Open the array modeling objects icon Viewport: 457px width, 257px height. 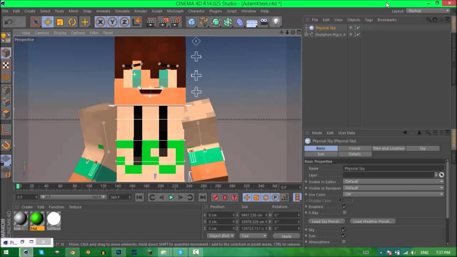[228, 22]
